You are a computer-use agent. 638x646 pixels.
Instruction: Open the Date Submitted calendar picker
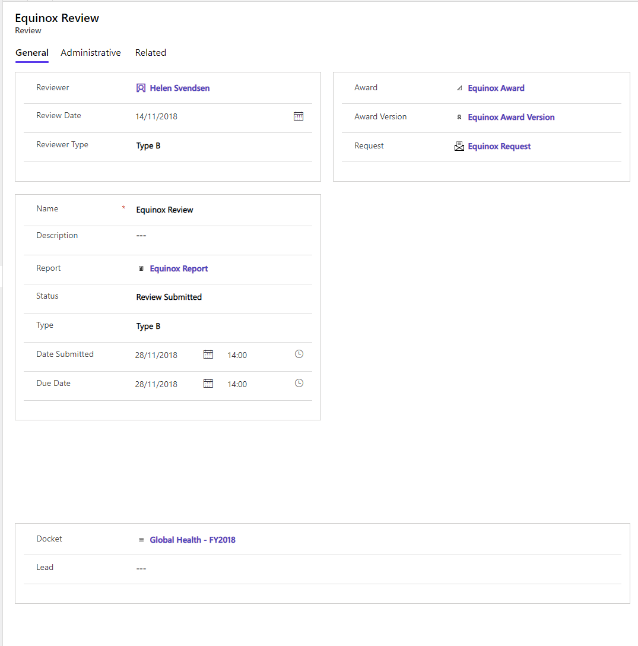point(208,354)
